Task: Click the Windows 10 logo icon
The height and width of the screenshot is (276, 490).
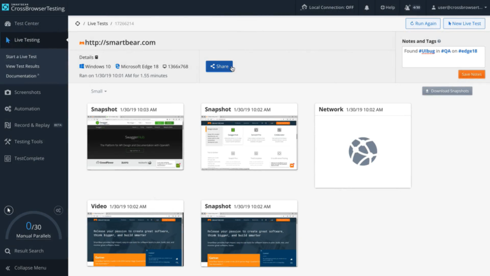Action: click(x=82, y=66)
